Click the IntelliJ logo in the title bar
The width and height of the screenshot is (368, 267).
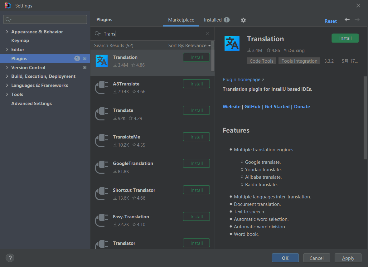click(7, 5)
